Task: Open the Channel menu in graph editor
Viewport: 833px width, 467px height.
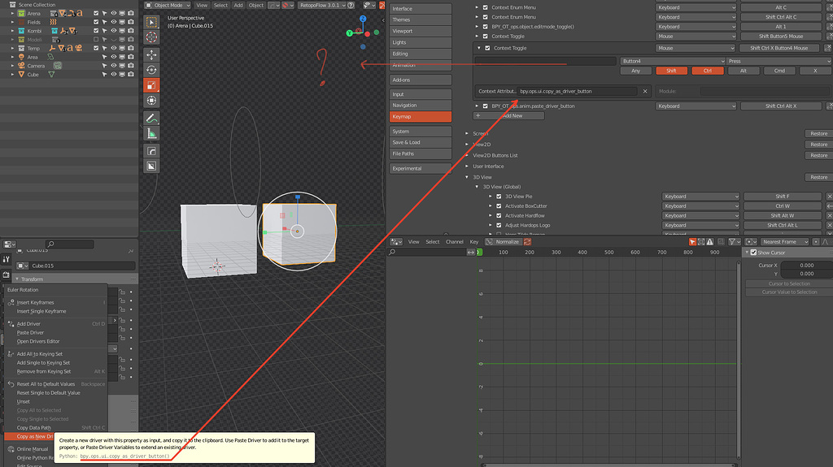Action: [454, 242]
